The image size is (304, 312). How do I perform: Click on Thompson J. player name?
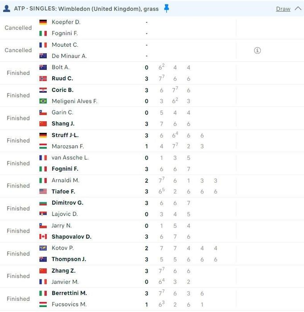click(69, 259)
